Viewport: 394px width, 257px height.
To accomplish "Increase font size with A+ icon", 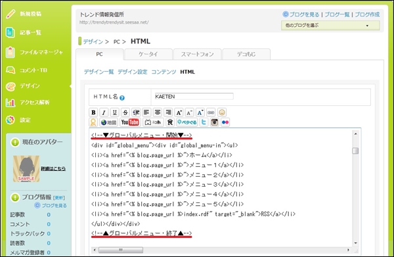I will [179, 112].
